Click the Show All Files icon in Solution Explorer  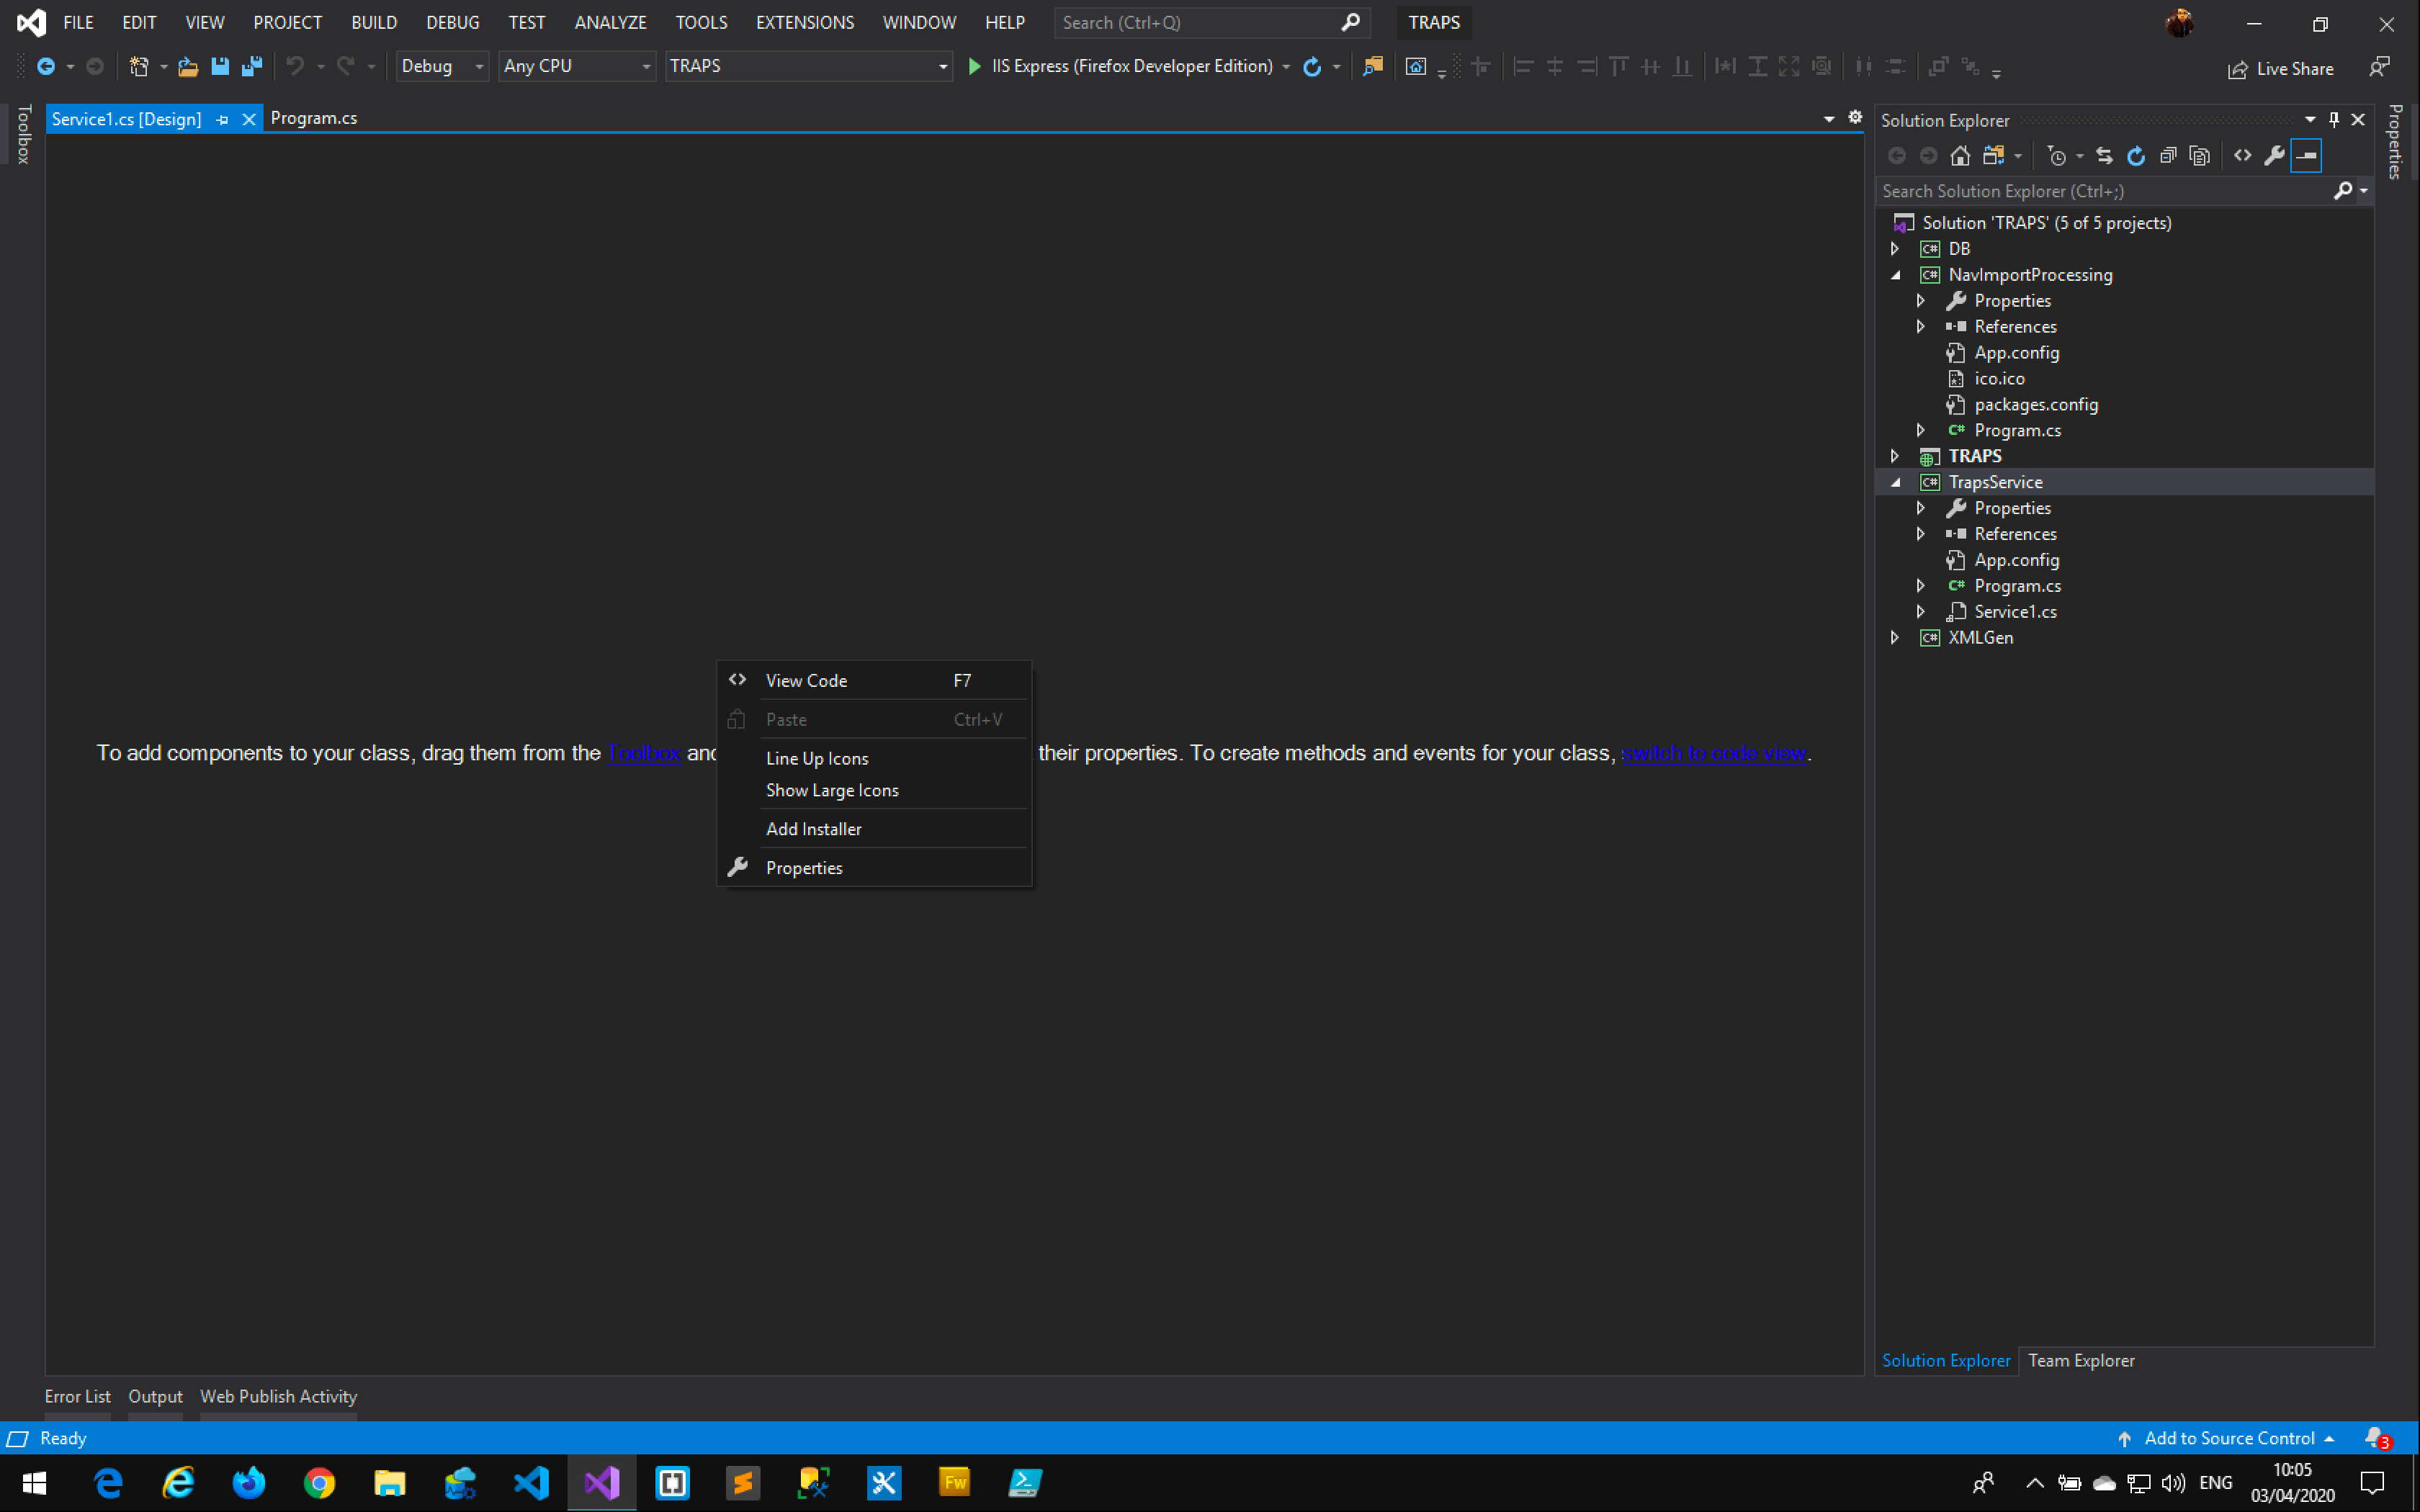point(2199,156)
